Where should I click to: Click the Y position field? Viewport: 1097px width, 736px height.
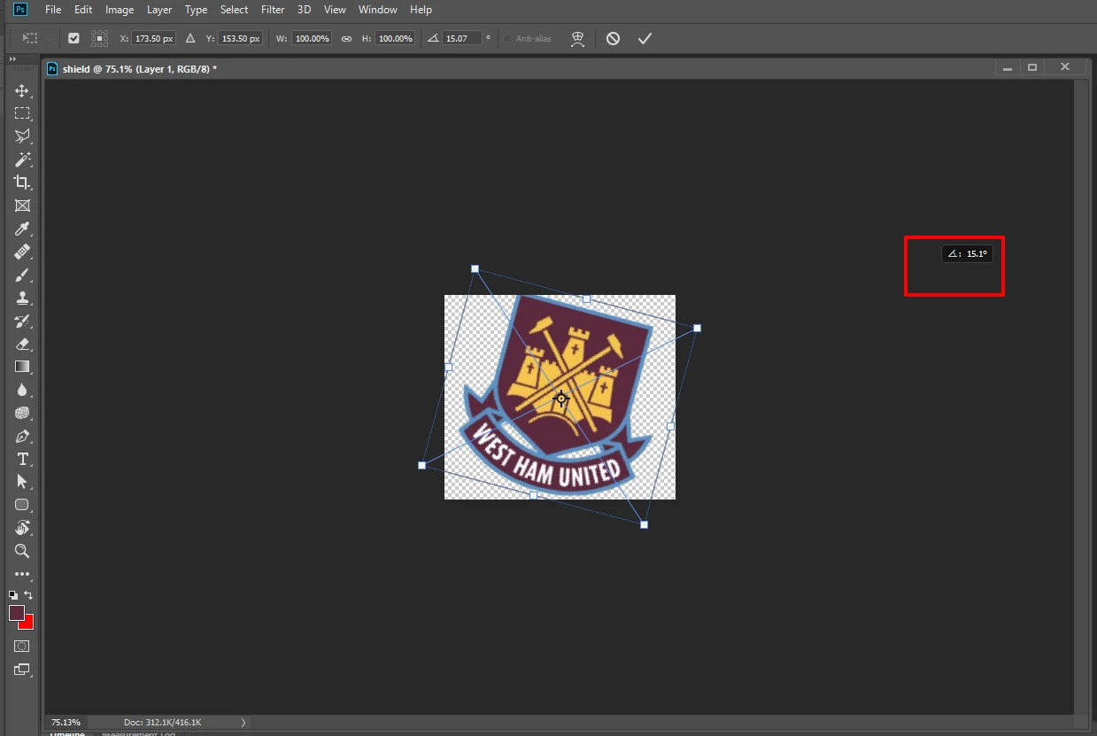coord(241,38)
